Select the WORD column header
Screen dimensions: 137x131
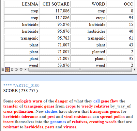point(88,4)
